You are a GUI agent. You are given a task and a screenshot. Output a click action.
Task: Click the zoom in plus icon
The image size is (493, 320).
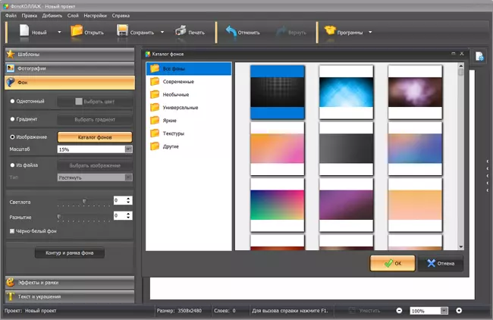pos(459,311)
